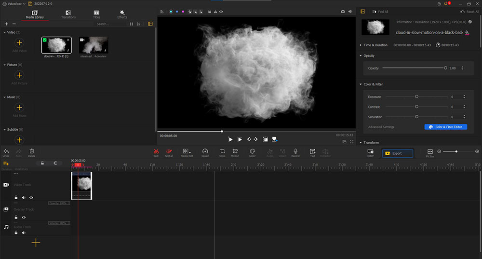
Task: Expand the Time & Duration section
Action: [361, 45]
